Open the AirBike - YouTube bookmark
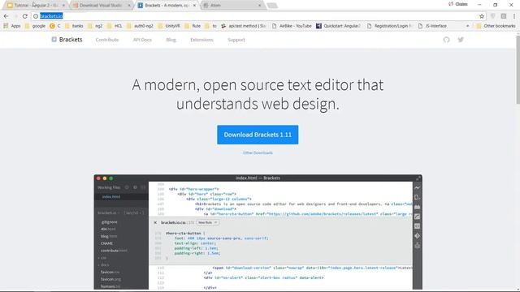 [x=292, y=26]
